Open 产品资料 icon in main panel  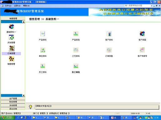(43, 34)
